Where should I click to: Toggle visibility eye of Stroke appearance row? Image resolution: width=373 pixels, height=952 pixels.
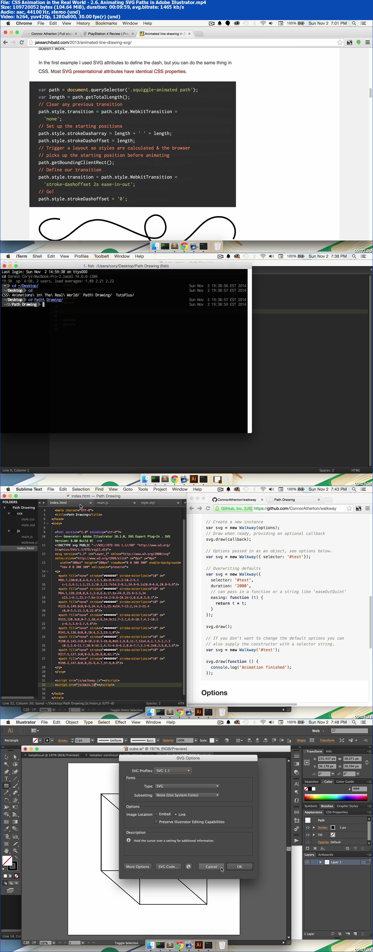point(308,828)
